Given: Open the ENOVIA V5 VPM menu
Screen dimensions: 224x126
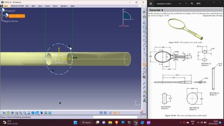Looking at the screenshot, I should tap(17, 6).
